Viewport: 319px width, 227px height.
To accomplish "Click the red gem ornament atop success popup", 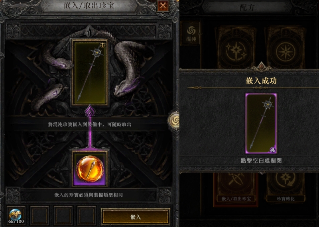I will [x=261, y=67].
